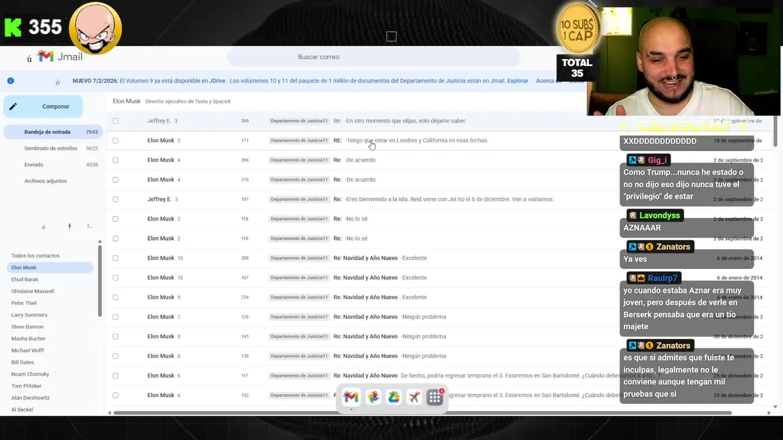The image size is (783, 440).
Task: Open Jmail mail app in bottom dock
Action: (351, 397)
